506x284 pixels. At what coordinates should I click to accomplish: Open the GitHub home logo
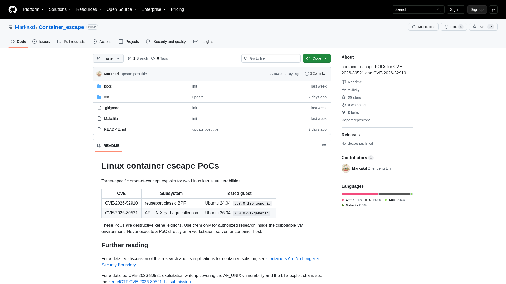[13, 9]
